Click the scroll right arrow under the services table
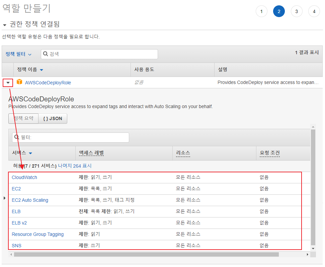The width and height of the screenshot is (325, 267). 307,254
